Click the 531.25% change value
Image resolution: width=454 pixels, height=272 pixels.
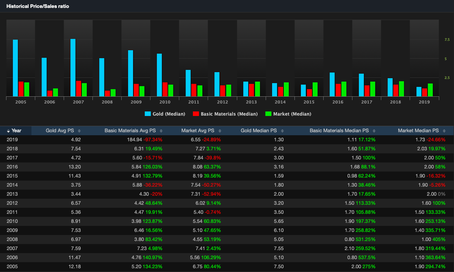coord(366,240)
